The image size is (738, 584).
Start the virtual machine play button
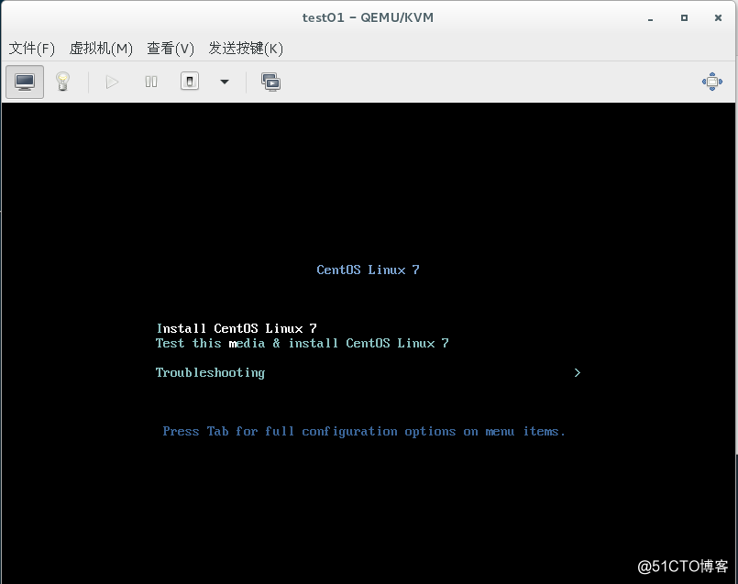click(112, 82)
